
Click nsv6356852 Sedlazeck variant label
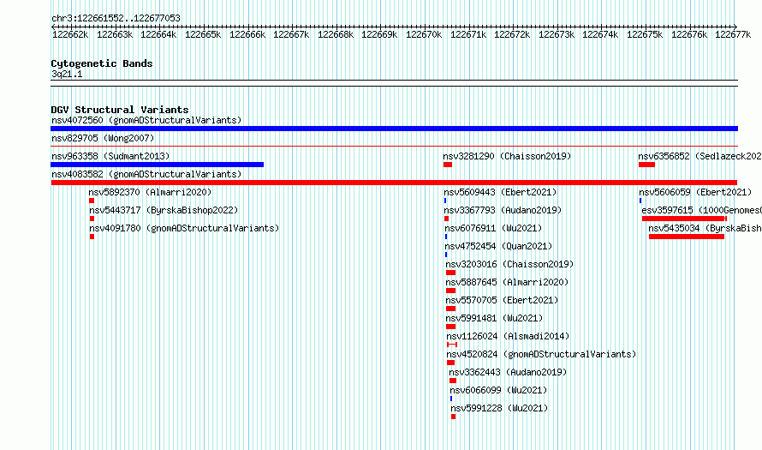(x=699, y=156)
